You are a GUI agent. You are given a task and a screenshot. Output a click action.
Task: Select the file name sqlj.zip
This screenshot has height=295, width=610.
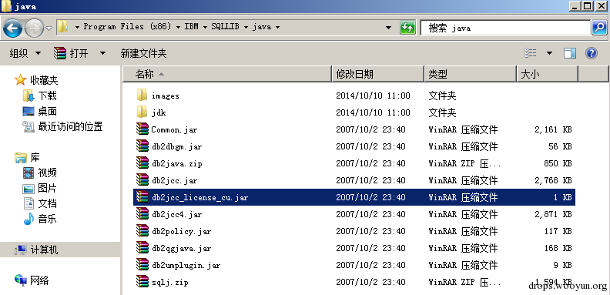[169, 282]
